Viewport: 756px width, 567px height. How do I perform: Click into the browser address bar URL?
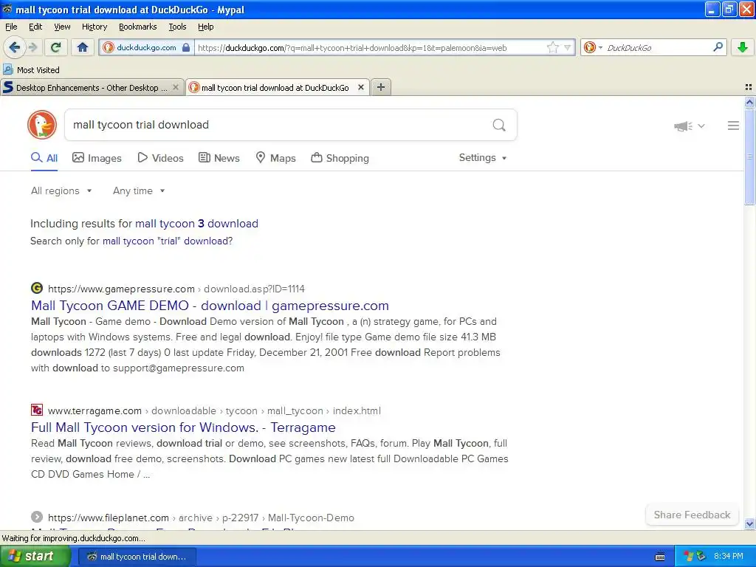pyautogui.click(x=369, y=47)
